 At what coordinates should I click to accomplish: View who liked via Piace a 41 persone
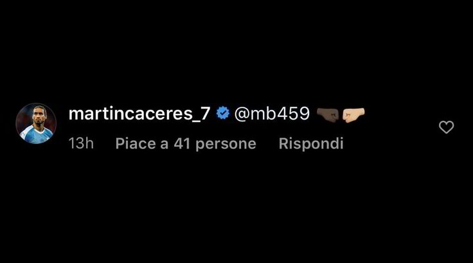186,143
